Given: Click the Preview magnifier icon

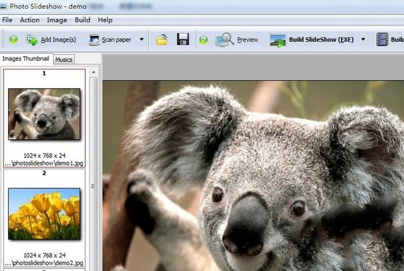Looking at the screenshot, I should tap(225, 40).
